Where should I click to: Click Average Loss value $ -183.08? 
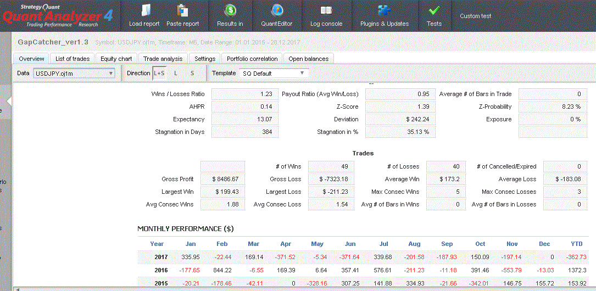565,179
